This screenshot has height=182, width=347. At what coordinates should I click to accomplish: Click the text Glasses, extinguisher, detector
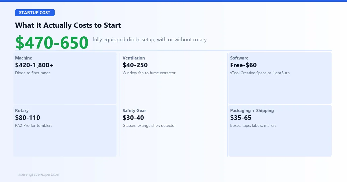click(149, 126)
